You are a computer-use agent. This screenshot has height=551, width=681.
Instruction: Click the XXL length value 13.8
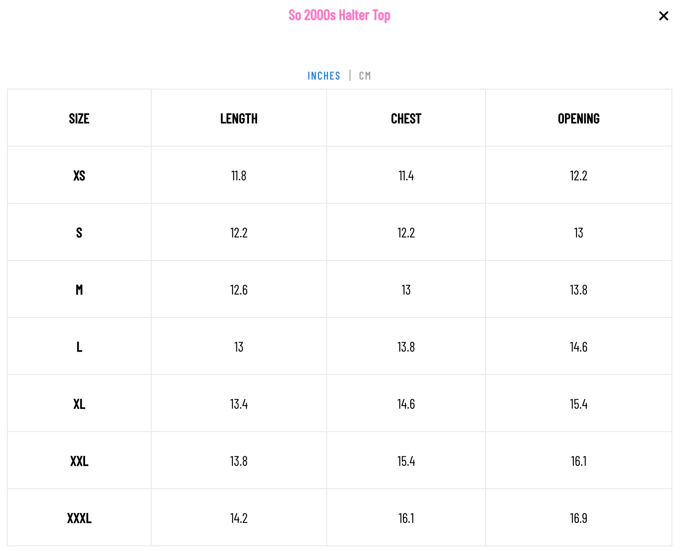pos(239,461)
